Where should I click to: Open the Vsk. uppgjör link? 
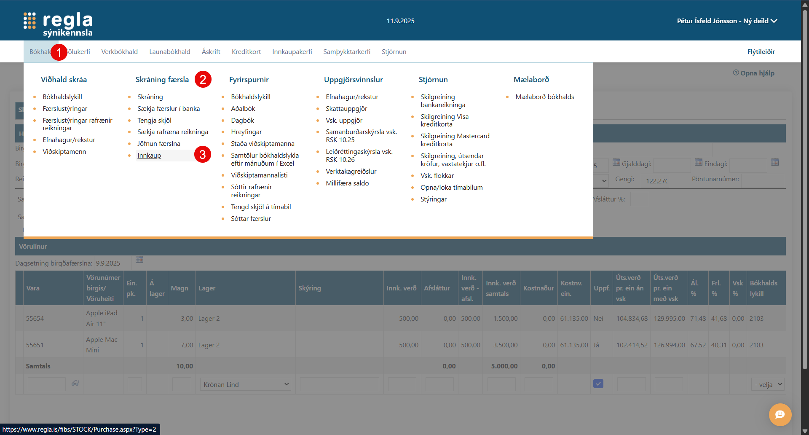tap(344, 120)
